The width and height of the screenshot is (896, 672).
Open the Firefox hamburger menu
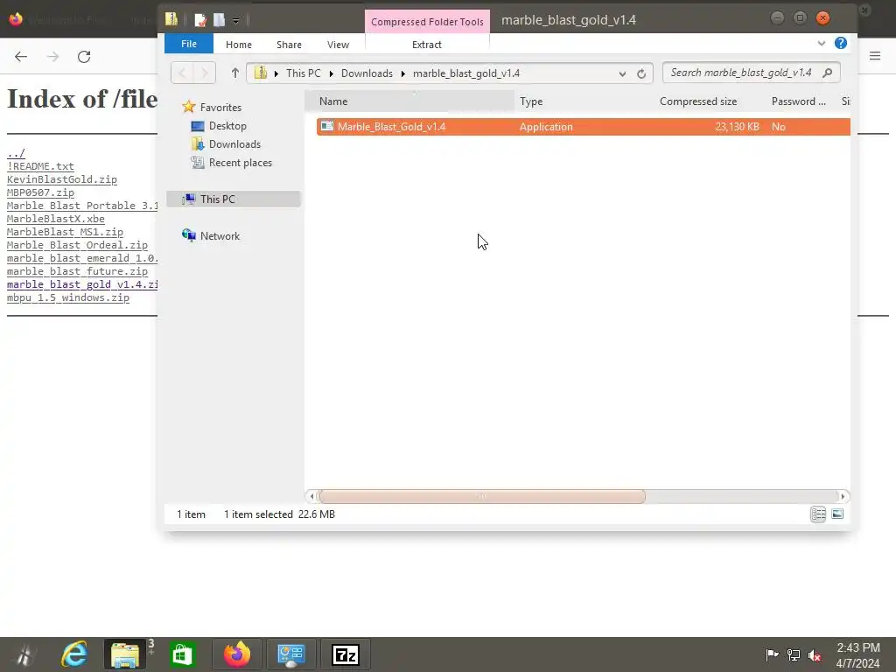click(875, 55)
